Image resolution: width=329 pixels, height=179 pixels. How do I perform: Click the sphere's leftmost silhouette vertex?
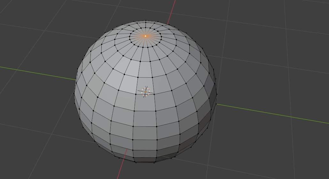[x=74, y=93]
